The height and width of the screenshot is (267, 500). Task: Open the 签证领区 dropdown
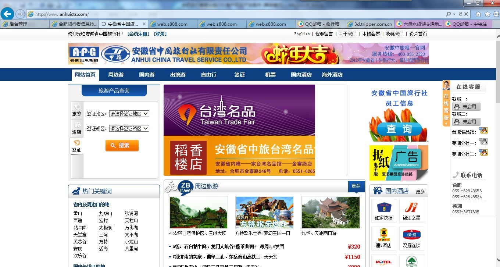pyautogui.click(x=129, y=128)
